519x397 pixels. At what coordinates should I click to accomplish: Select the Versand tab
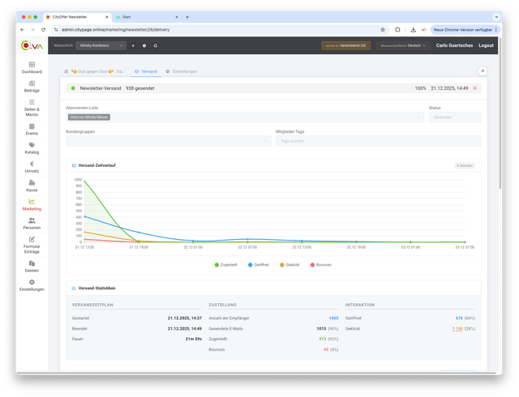[146, 71]
